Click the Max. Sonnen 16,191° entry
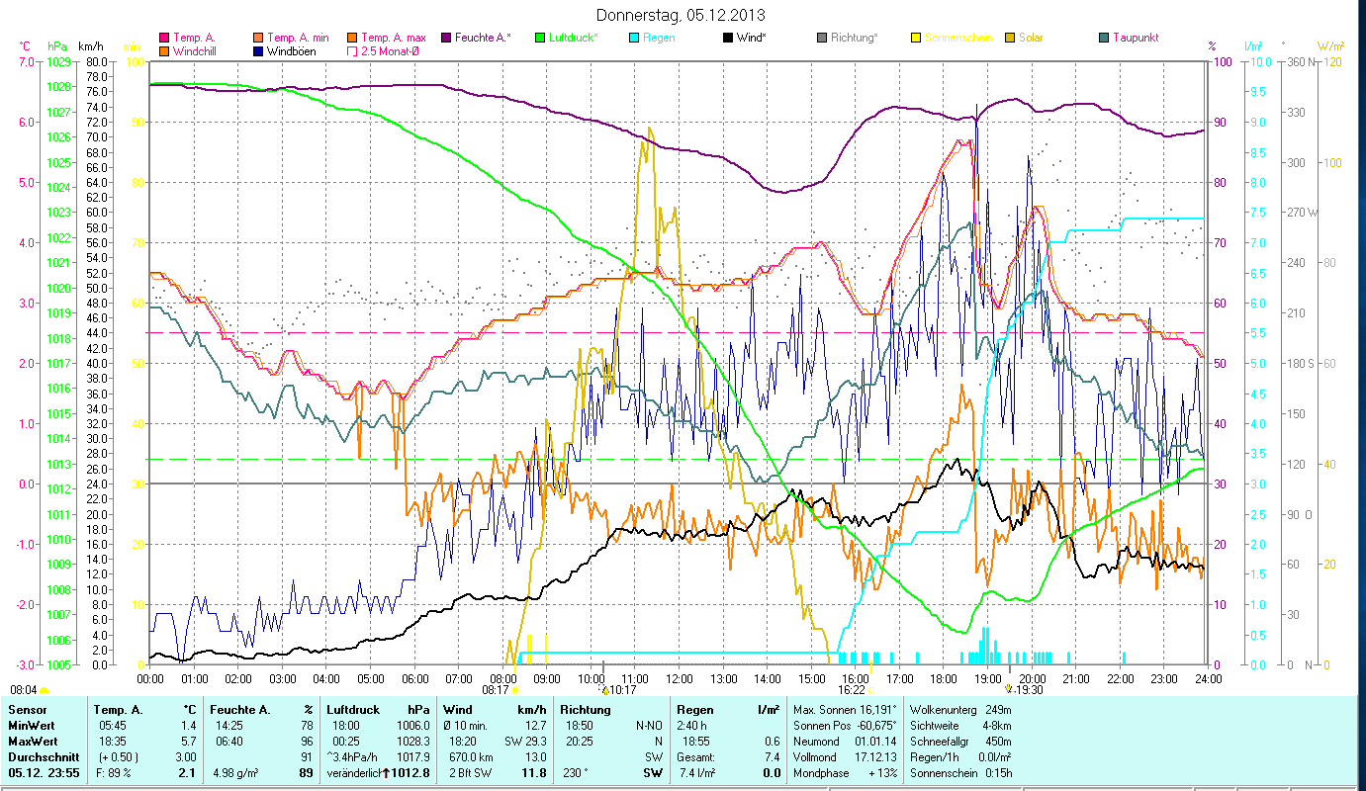This screenshot has width=1366, height=791. pos(846,709)
